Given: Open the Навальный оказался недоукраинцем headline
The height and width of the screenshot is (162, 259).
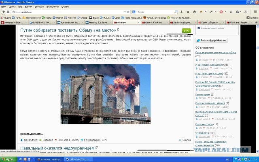Looking at the screenshot, I should 57,148.
